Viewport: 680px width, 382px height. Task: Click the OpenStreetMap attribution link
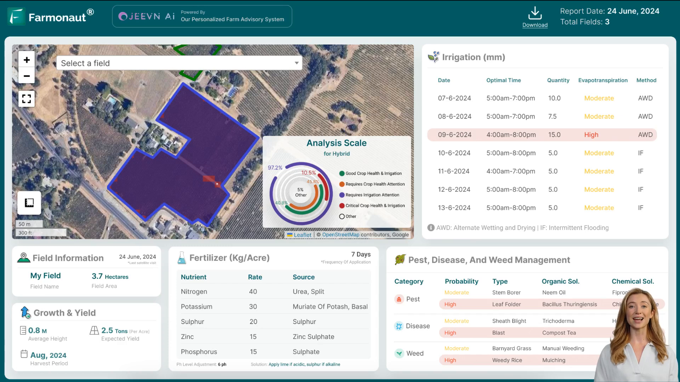(341, 235)
